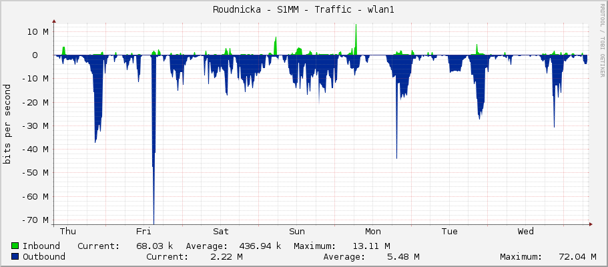Click the green Inbound legend swatch
The image size is (608, 267).
pos(15,246)
